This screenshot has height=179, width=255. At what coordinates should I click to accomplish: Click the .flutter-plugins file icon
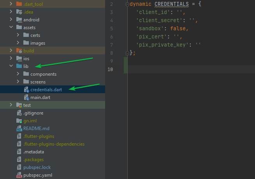pyautogui.click(x=19, y=136)
